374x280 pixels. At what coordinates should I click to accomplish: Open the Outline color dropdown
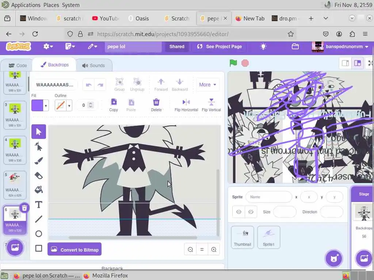69,105
